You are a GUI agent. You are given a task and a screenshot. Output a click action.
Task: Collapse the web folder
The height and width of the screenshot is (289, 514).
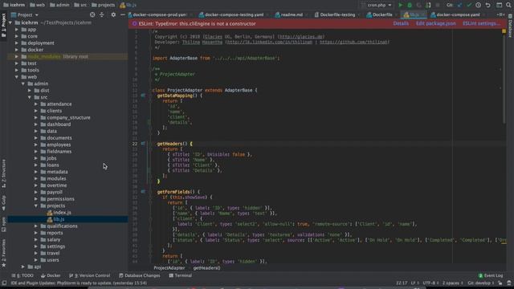point(16,77)
